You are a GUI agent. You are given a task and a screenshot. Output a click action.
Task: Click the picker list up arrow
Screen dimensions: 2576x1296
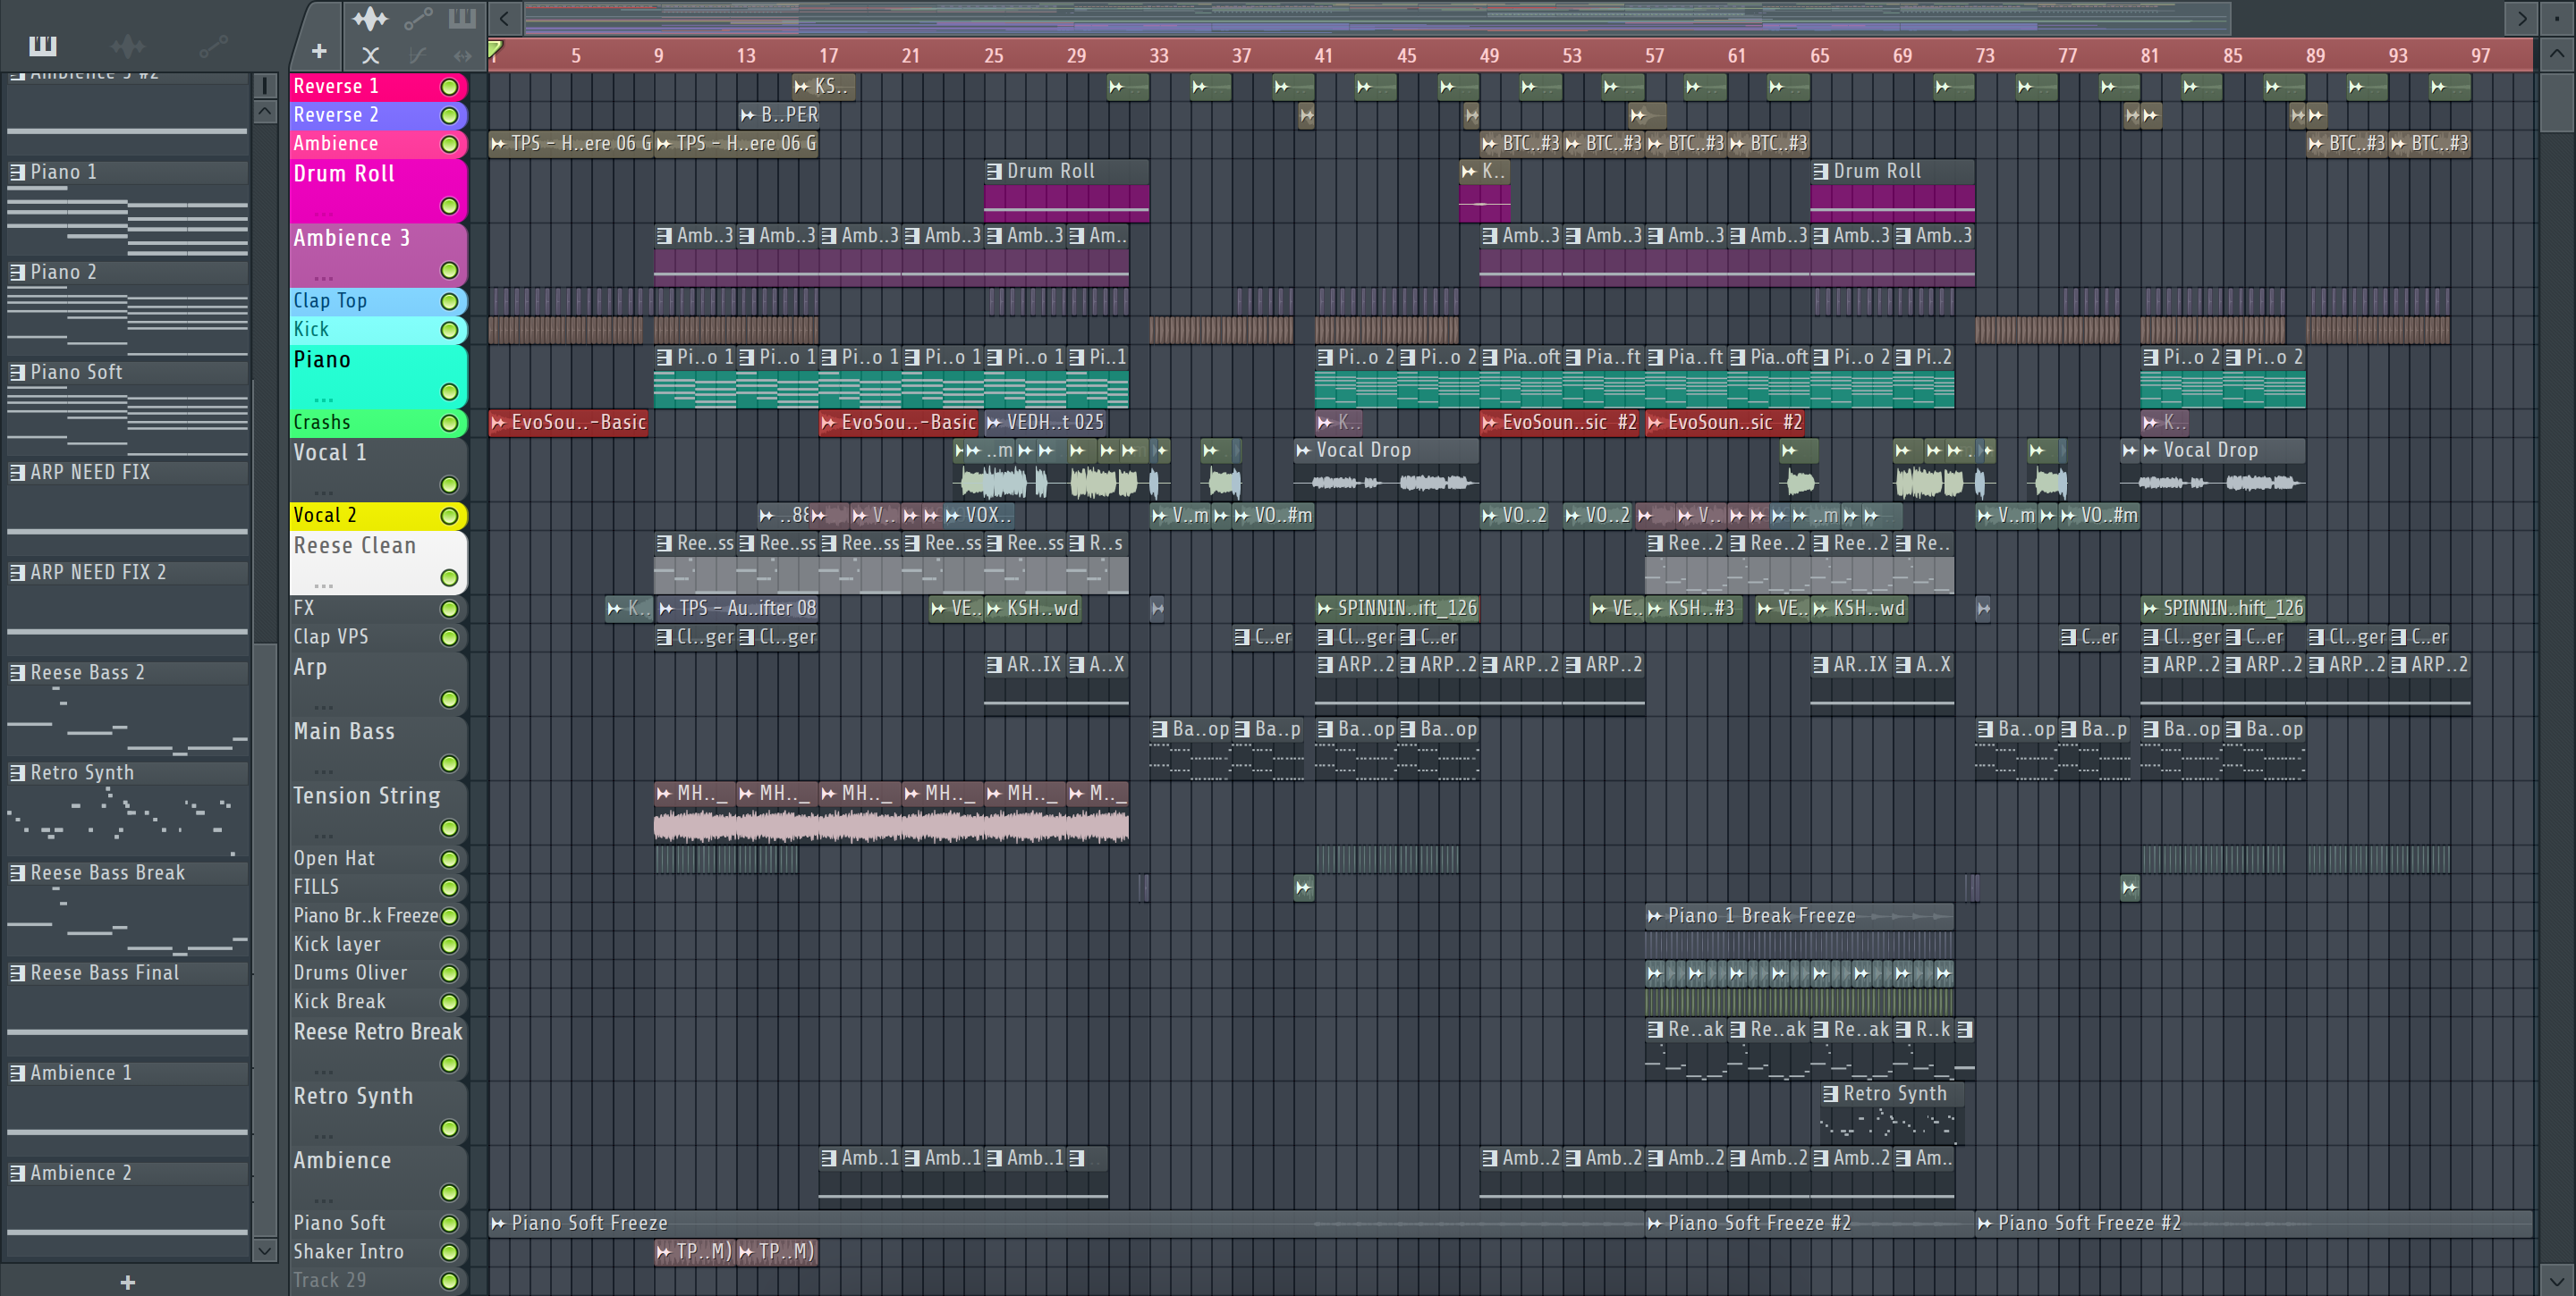264,112
